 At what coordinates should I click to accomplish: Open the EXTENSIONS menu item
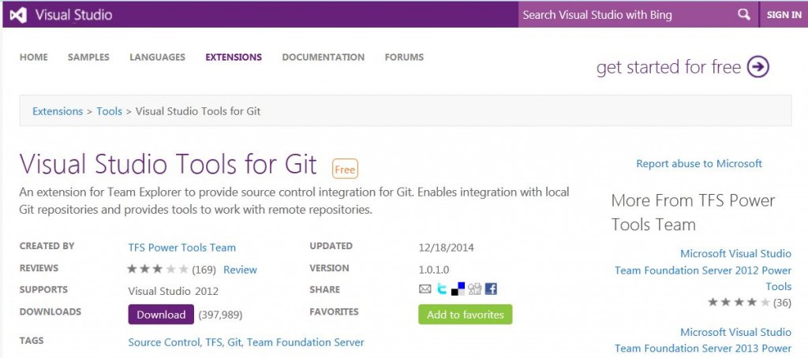pos(234,58)
